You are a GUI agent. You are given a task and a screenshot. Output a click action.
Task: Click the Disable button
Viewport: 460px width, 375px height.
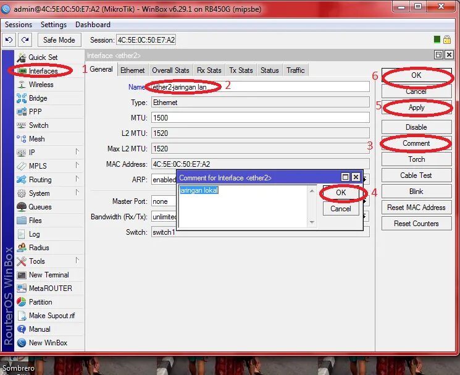point(416,127)
